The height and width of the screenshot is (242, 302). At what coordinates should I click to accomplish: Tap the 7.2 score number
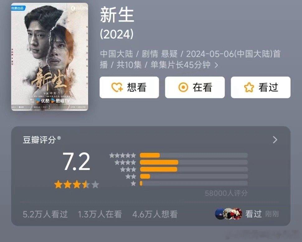(x=77, y=162)
